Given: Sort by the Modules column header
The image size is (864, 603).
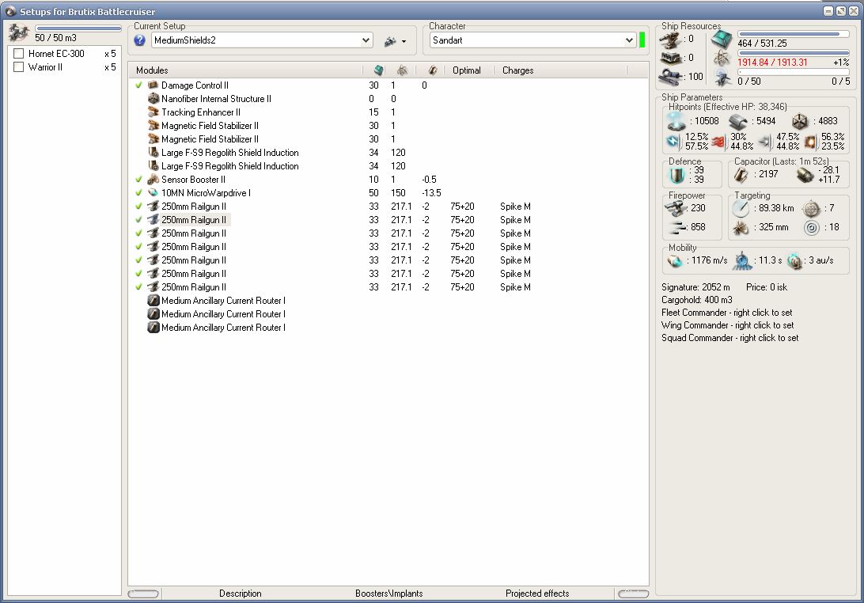Looking at the screenshot, I should [x=152, y=70].
